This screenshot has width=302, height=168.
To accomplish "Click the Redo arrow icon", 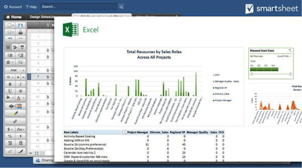I will click(20, 39).
